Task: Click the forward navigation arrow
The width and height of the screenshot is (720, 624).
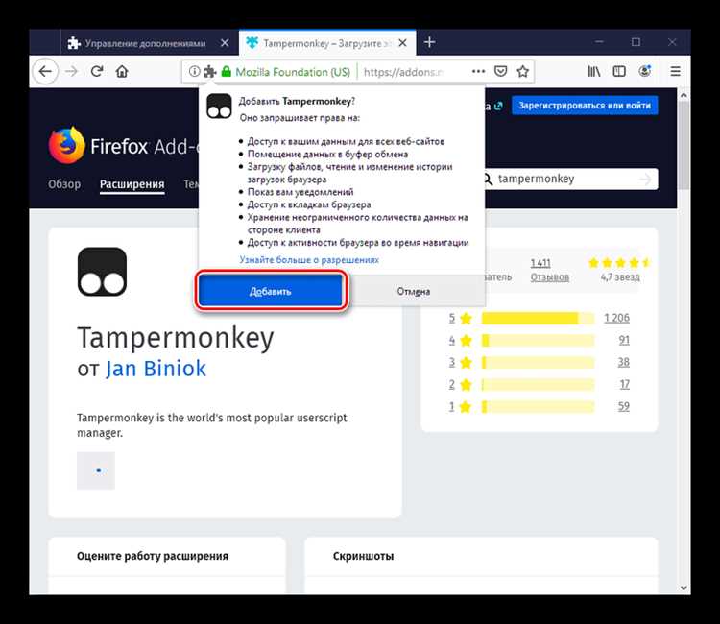Action: [x=71, y=72]
